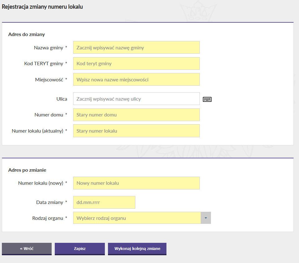Click the Numer domu label
The width and height of the screenshot is (299, 263).
[49, 115]
